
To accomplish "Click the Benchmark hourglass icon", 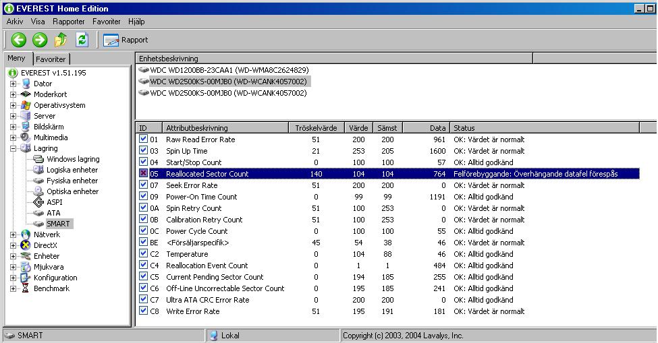I will point(26,288).
